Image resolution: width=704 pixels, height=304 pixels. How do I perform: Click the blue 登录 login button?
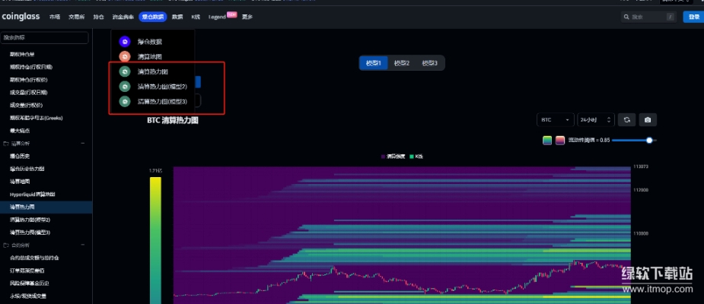[693, 17]
